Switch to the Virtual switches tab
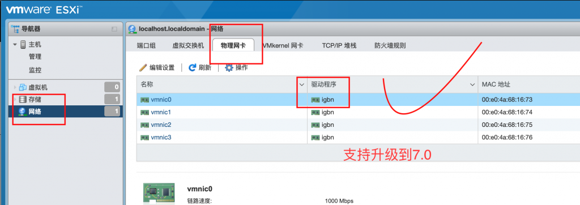This screenshot has width=580, height=205. (x=188, y=45)
